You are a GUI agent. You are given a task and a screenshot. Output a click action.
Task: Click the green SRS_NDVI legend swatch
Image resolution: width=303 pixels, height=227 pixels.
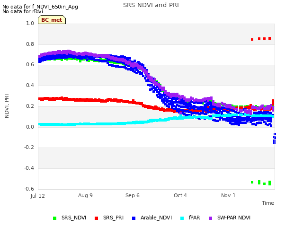55,218
